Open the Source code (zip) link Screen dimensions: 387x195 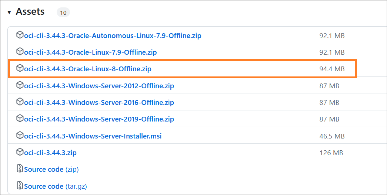(51, 170)
